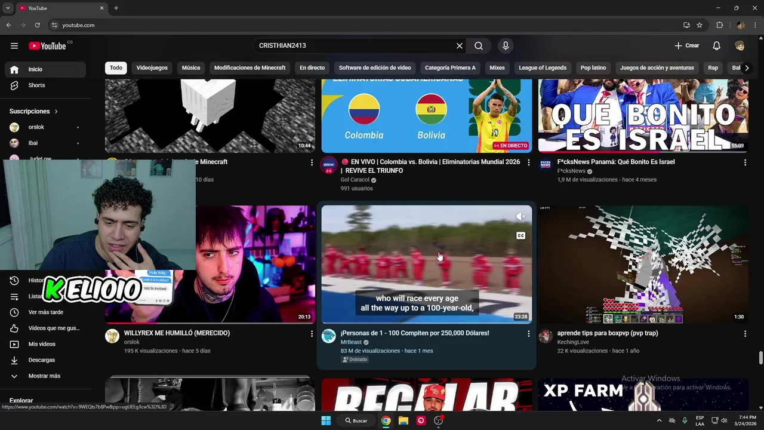This screenshot has height=430, width=764.
Task: Open the account avatar menu
Action: point(740,46)
